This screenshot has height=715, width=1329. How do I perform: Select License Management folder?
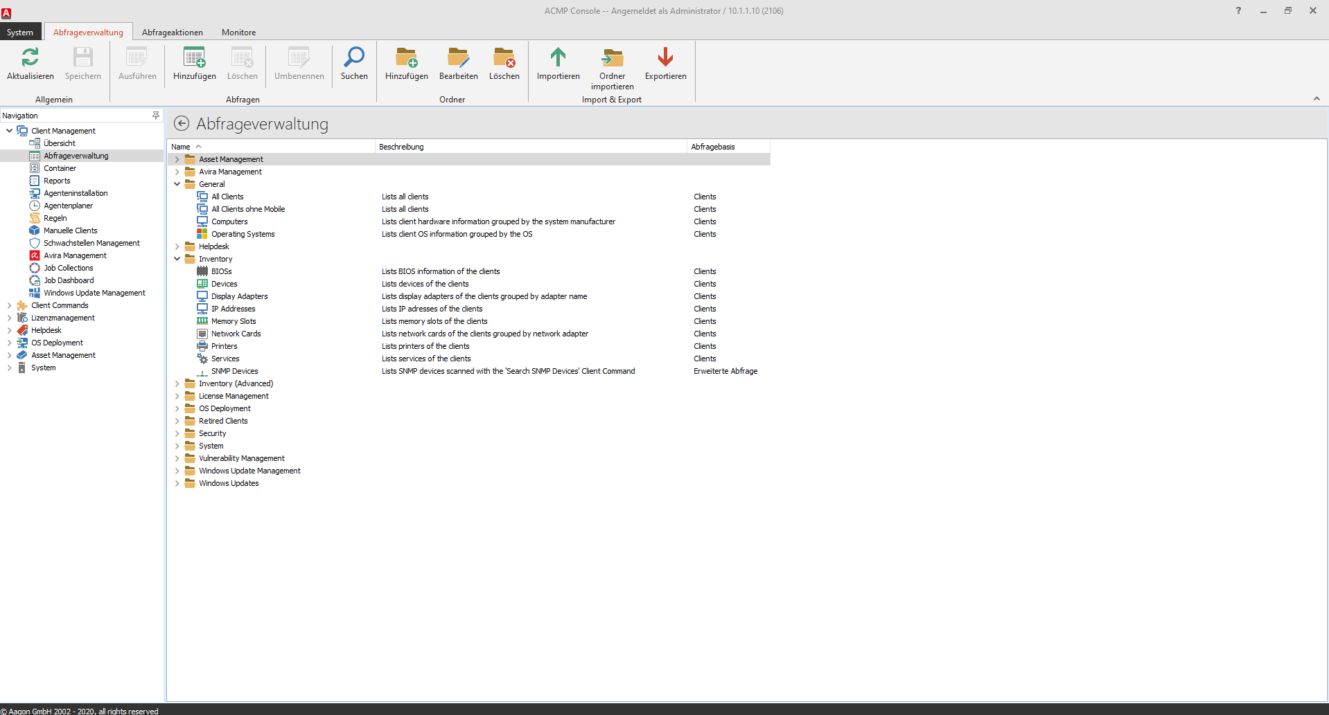pyautogui.click(x=234, y=396)
